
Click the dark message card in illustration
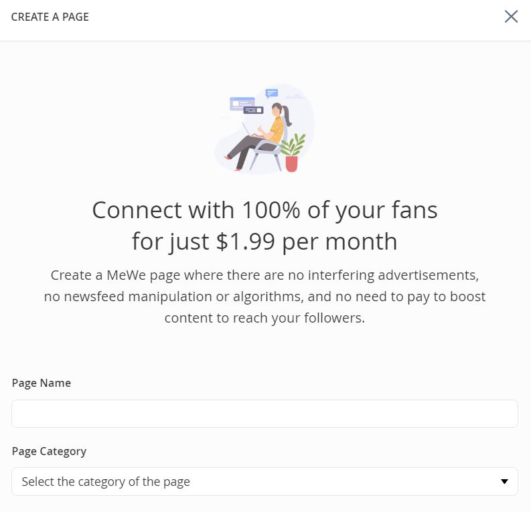click(252, 110)
